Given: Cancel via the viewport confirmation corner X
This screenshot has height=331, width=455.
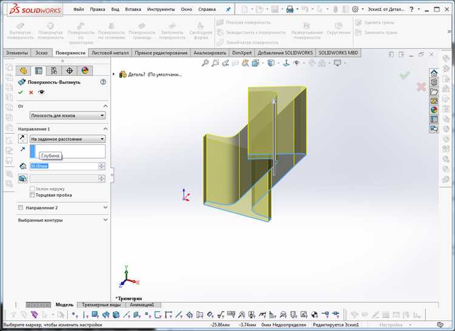Looking at the screenshot, I should pos(421,86).
